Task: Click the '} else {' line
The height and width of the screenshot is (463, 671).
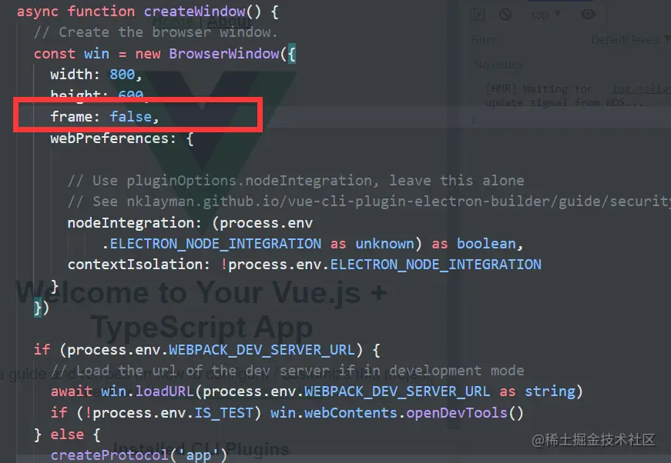Action: tap(67, 435)
